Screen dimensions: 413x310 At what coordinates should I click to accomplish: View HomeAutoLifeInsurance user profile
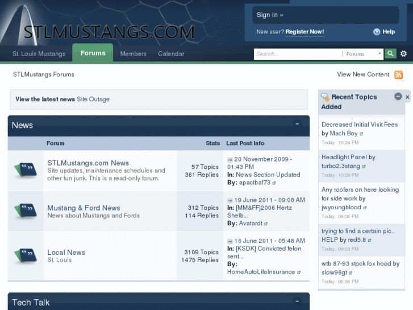click(261, 272)
